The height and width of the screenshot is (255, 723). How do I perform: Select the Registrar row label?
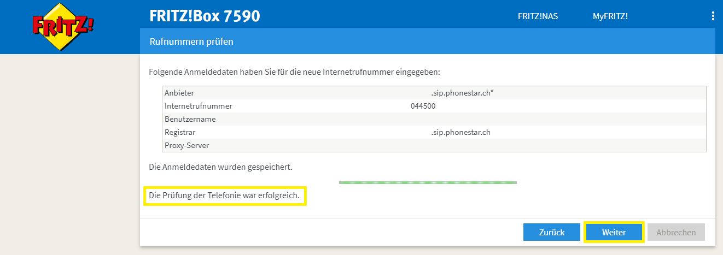coord(180,132)
